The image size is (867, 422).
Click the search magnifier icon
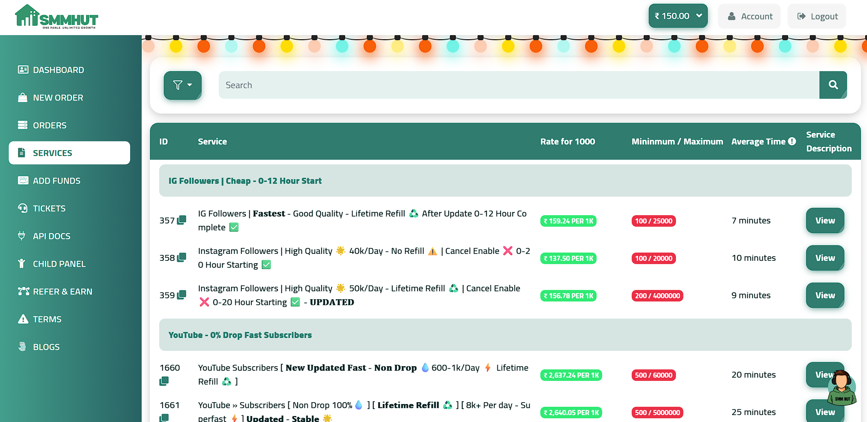click(x=833, y=85)
